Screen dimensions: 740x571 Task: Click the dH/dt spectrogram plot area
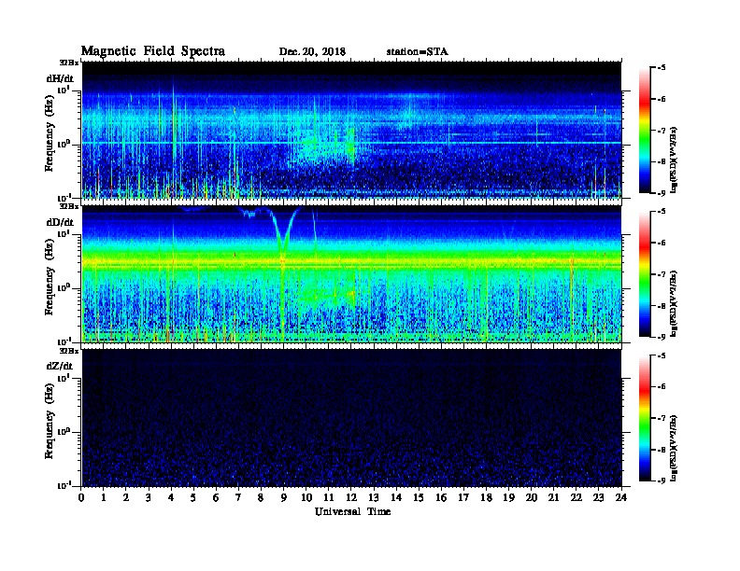351,130
